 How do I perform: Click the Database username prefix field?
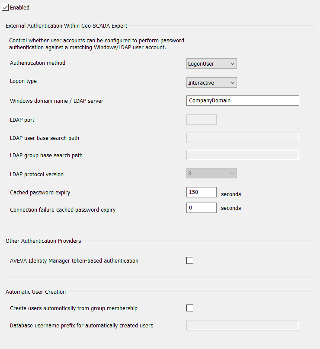tap(242, 325)
